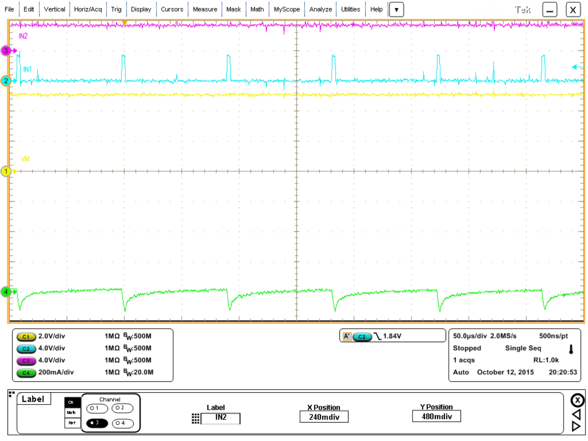
Task: Click the falling-edge trigger slope icon
Action: tap(377, 336)
